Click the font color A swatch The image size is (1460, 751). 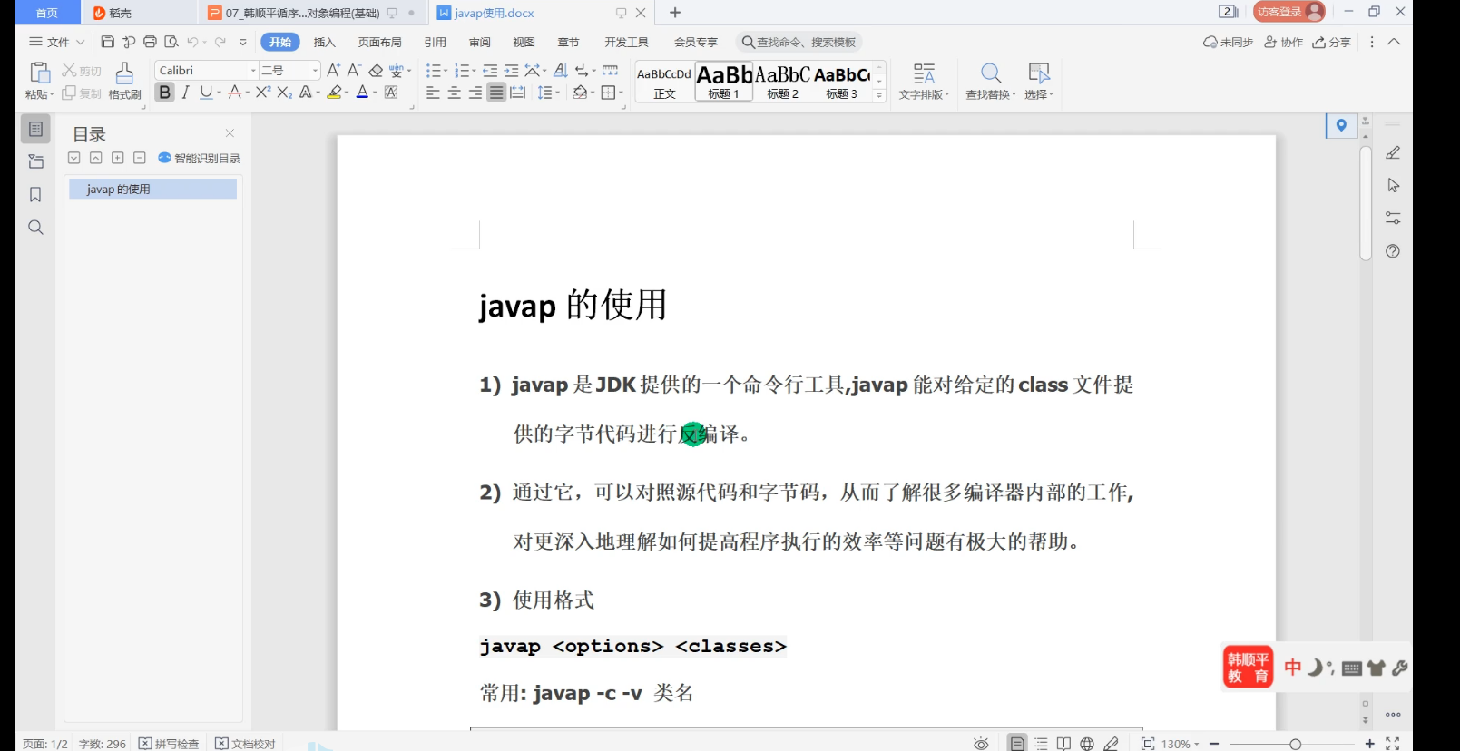click(x=362, y=92)
